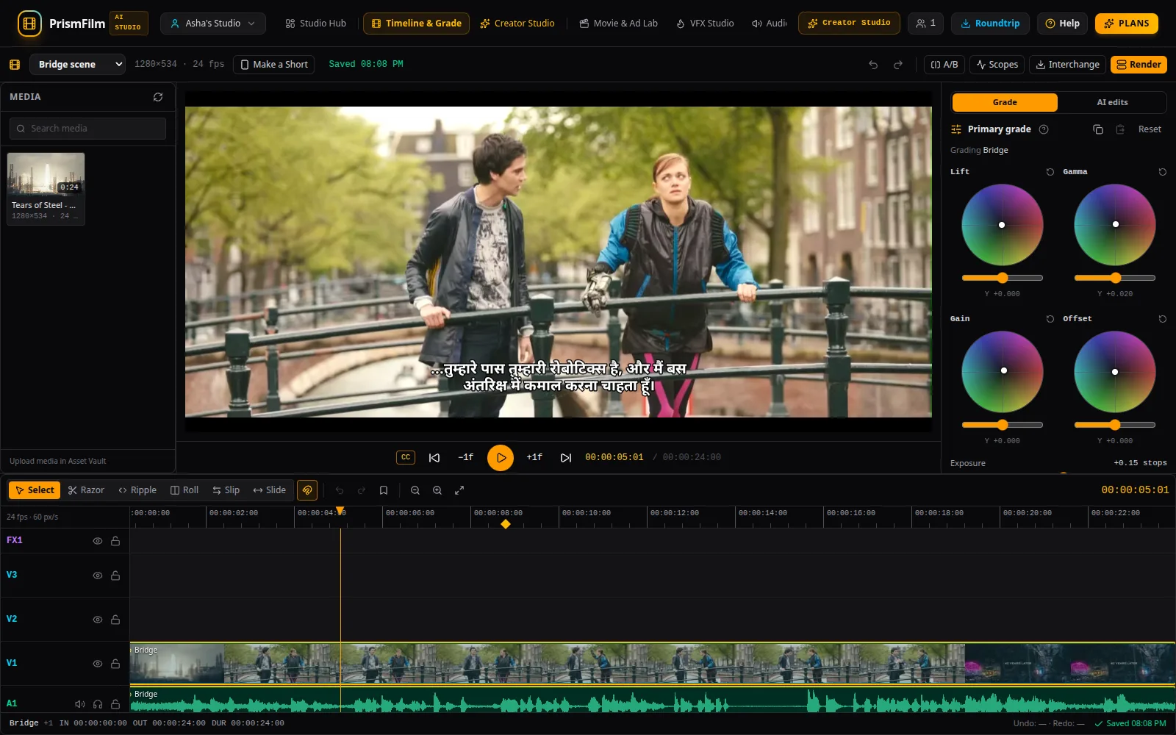Play the preview

501,457
